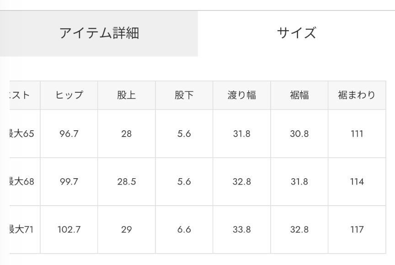Select the waist 最大71 cell
This screenshot has height=265, width=395.
tap(22, 230)
